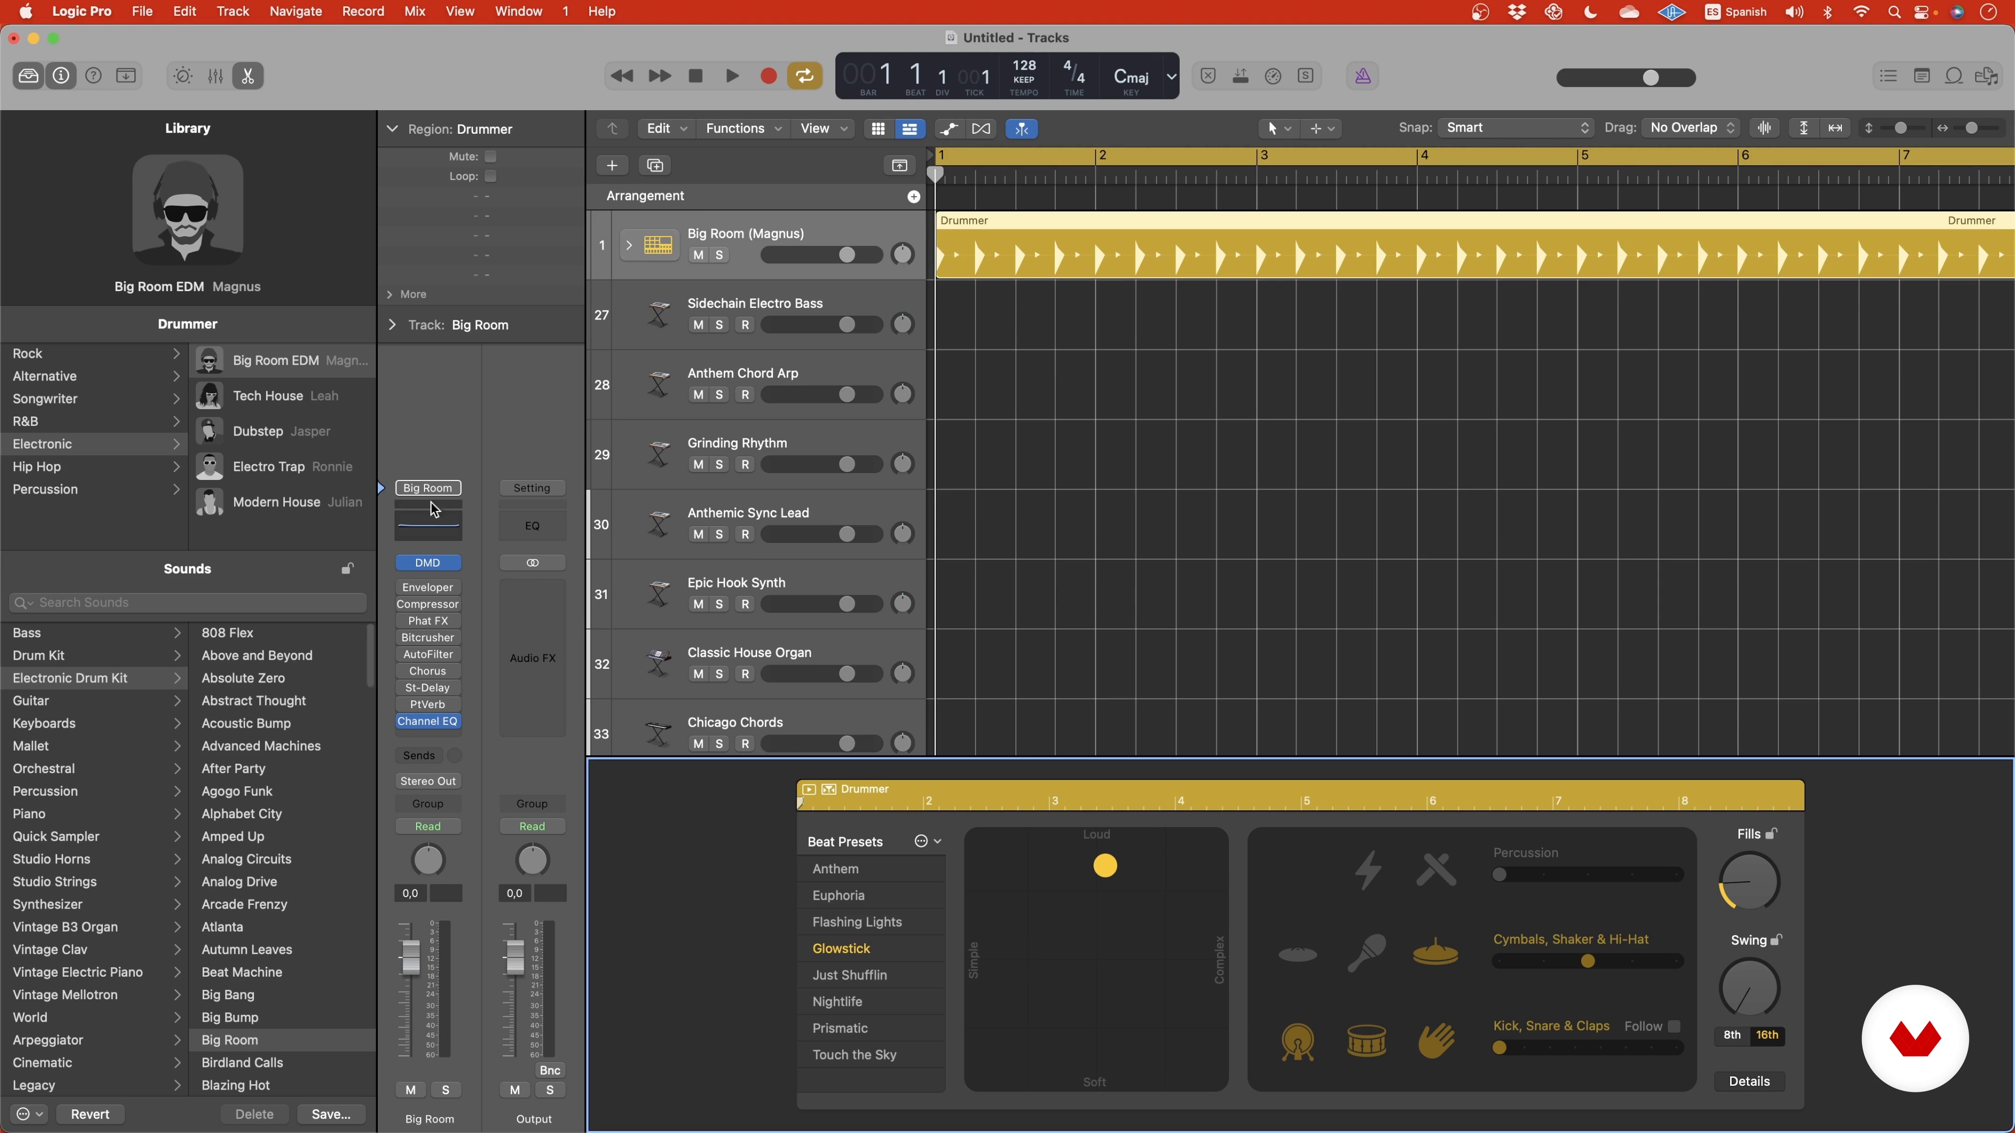The width and height of the screenshot is (2015, 1133).
Task: Toggle the list view icon in tracks toolbar
Action: point(909,128)
